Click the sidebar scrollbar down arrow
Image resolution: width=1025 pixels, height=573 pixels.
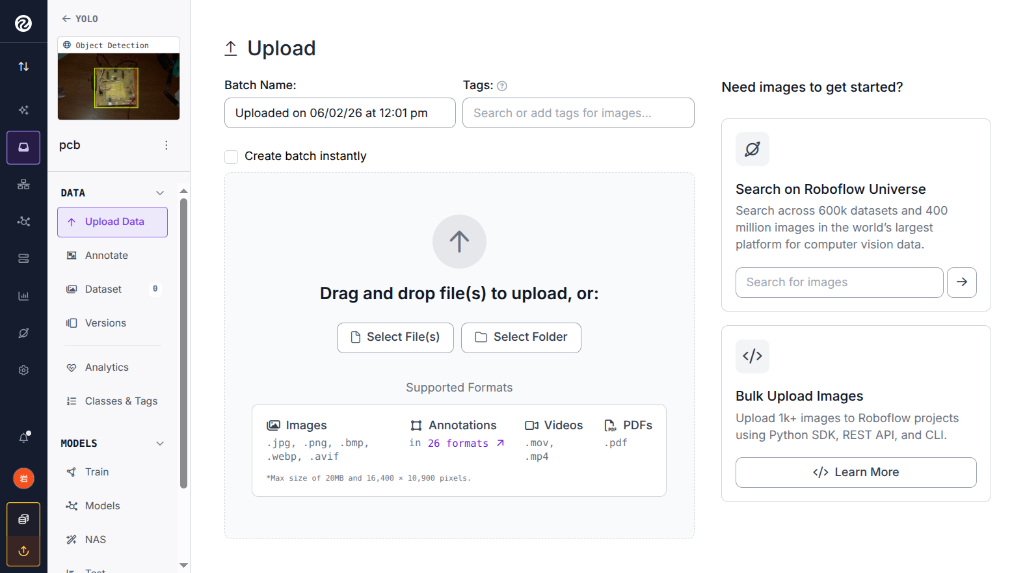183,565
